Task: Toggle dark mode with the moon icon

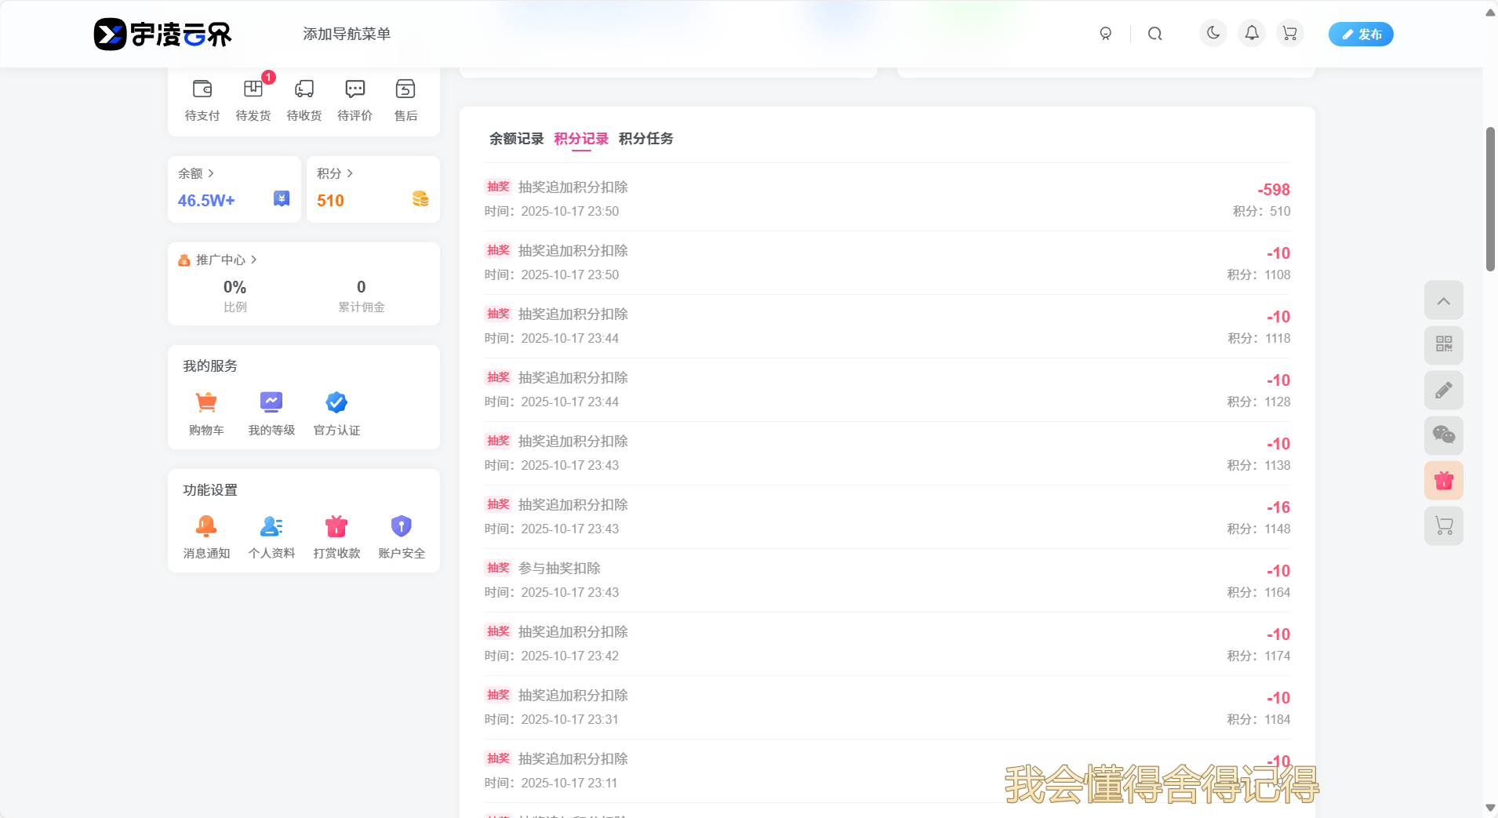Action: 1213,34
